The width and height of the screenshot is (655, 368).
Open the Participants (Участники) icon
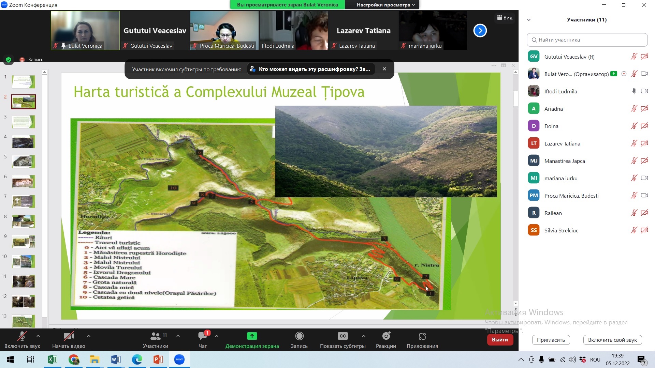pyautogui.click(x=155, y=336)
